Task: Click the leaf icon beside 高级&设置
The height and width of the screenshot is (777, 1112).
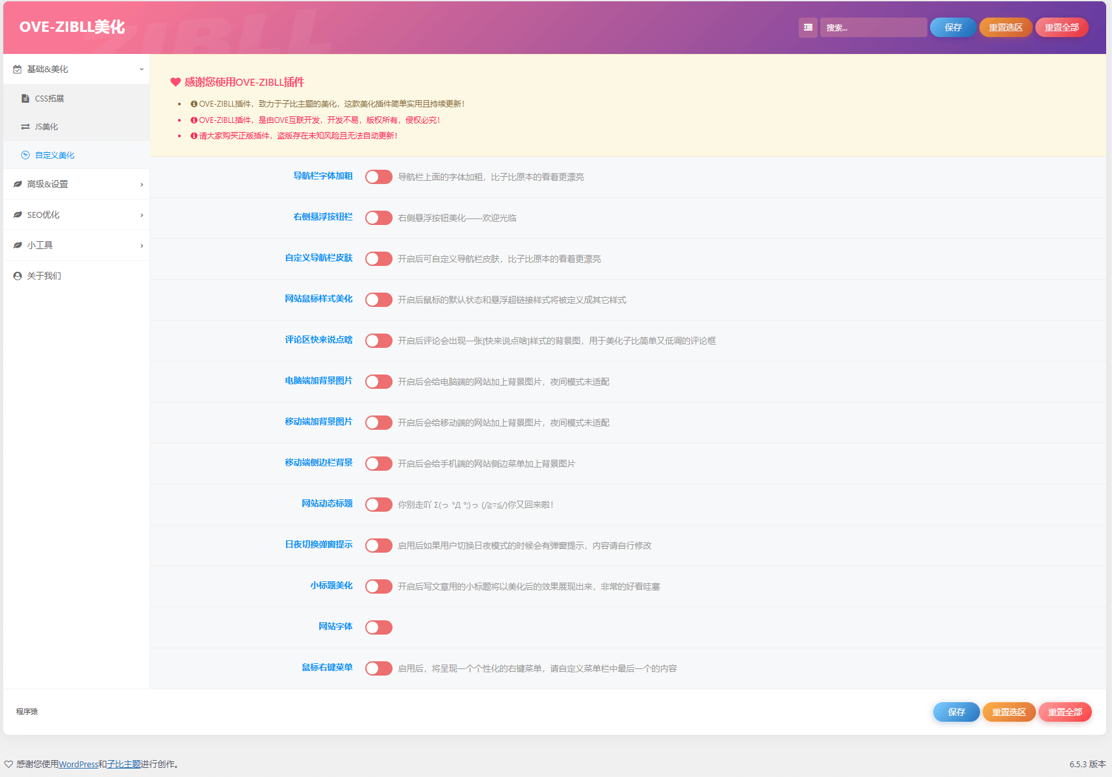Action: (18, 184)
